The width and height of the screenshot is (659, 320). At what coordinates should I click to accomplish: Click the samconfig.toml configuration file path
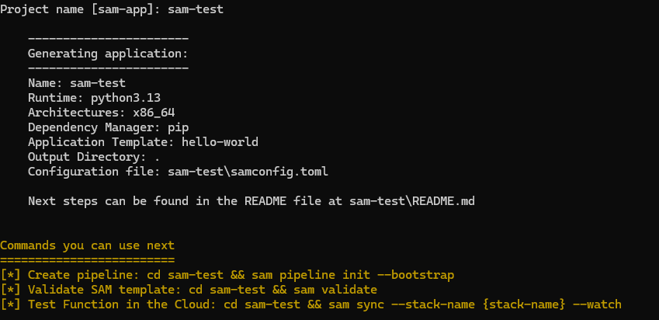point(248,172)
